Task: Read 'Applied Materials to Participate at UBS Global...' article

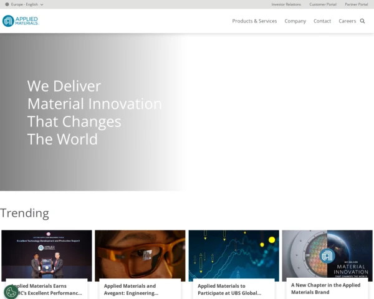Action: click(x=229, y=289)
